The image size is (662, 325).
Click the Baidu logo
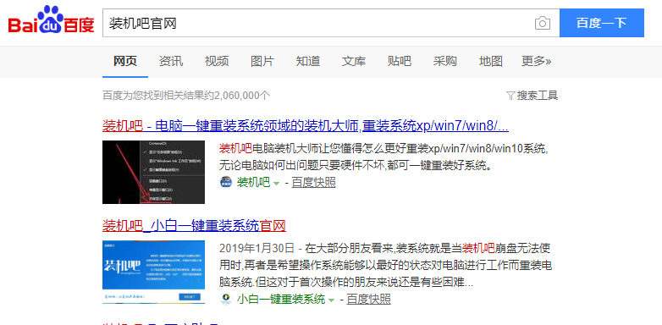tap(51, 20)
